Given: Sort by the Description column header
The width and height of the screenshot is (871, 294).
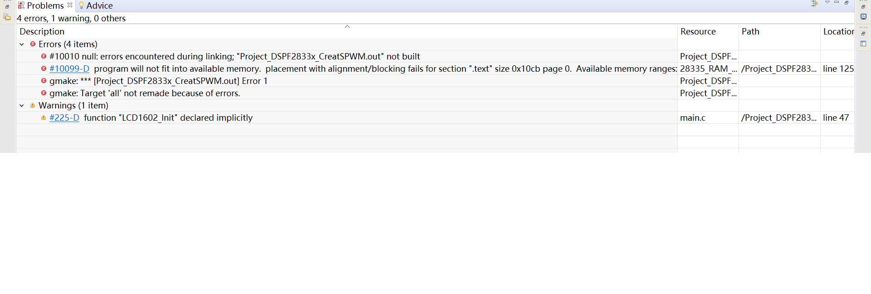Looking at the screenshot, I should (42, 32).
